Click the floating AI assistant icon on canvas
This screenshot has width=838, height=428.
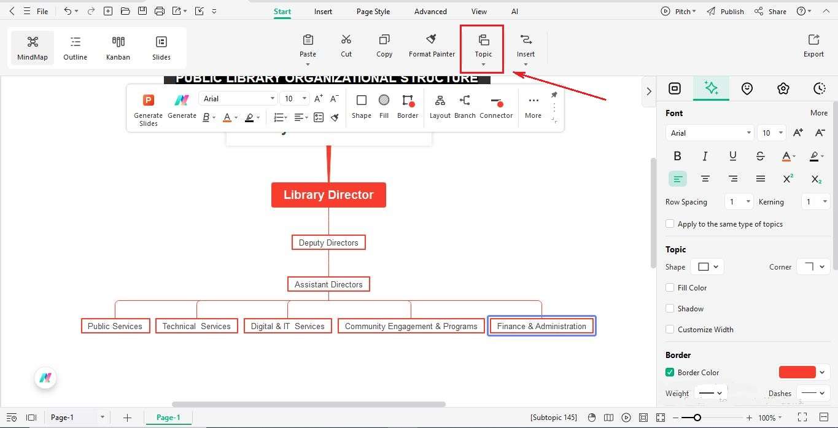(45, 378)
